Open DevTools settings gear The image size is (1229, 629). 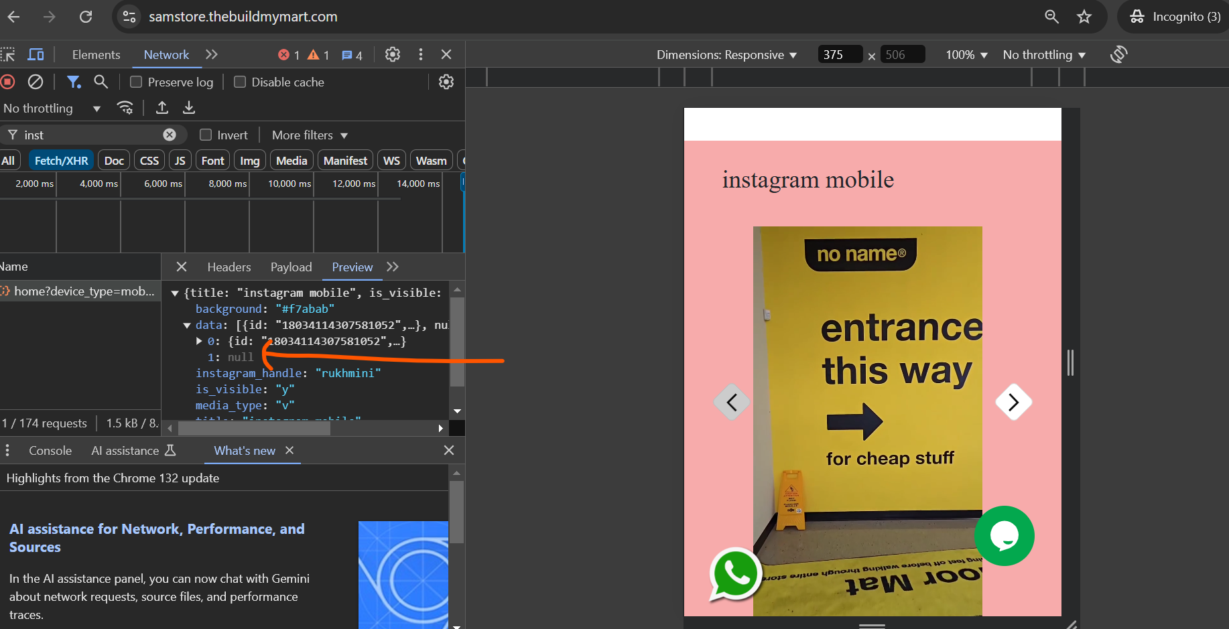[393, 55]
